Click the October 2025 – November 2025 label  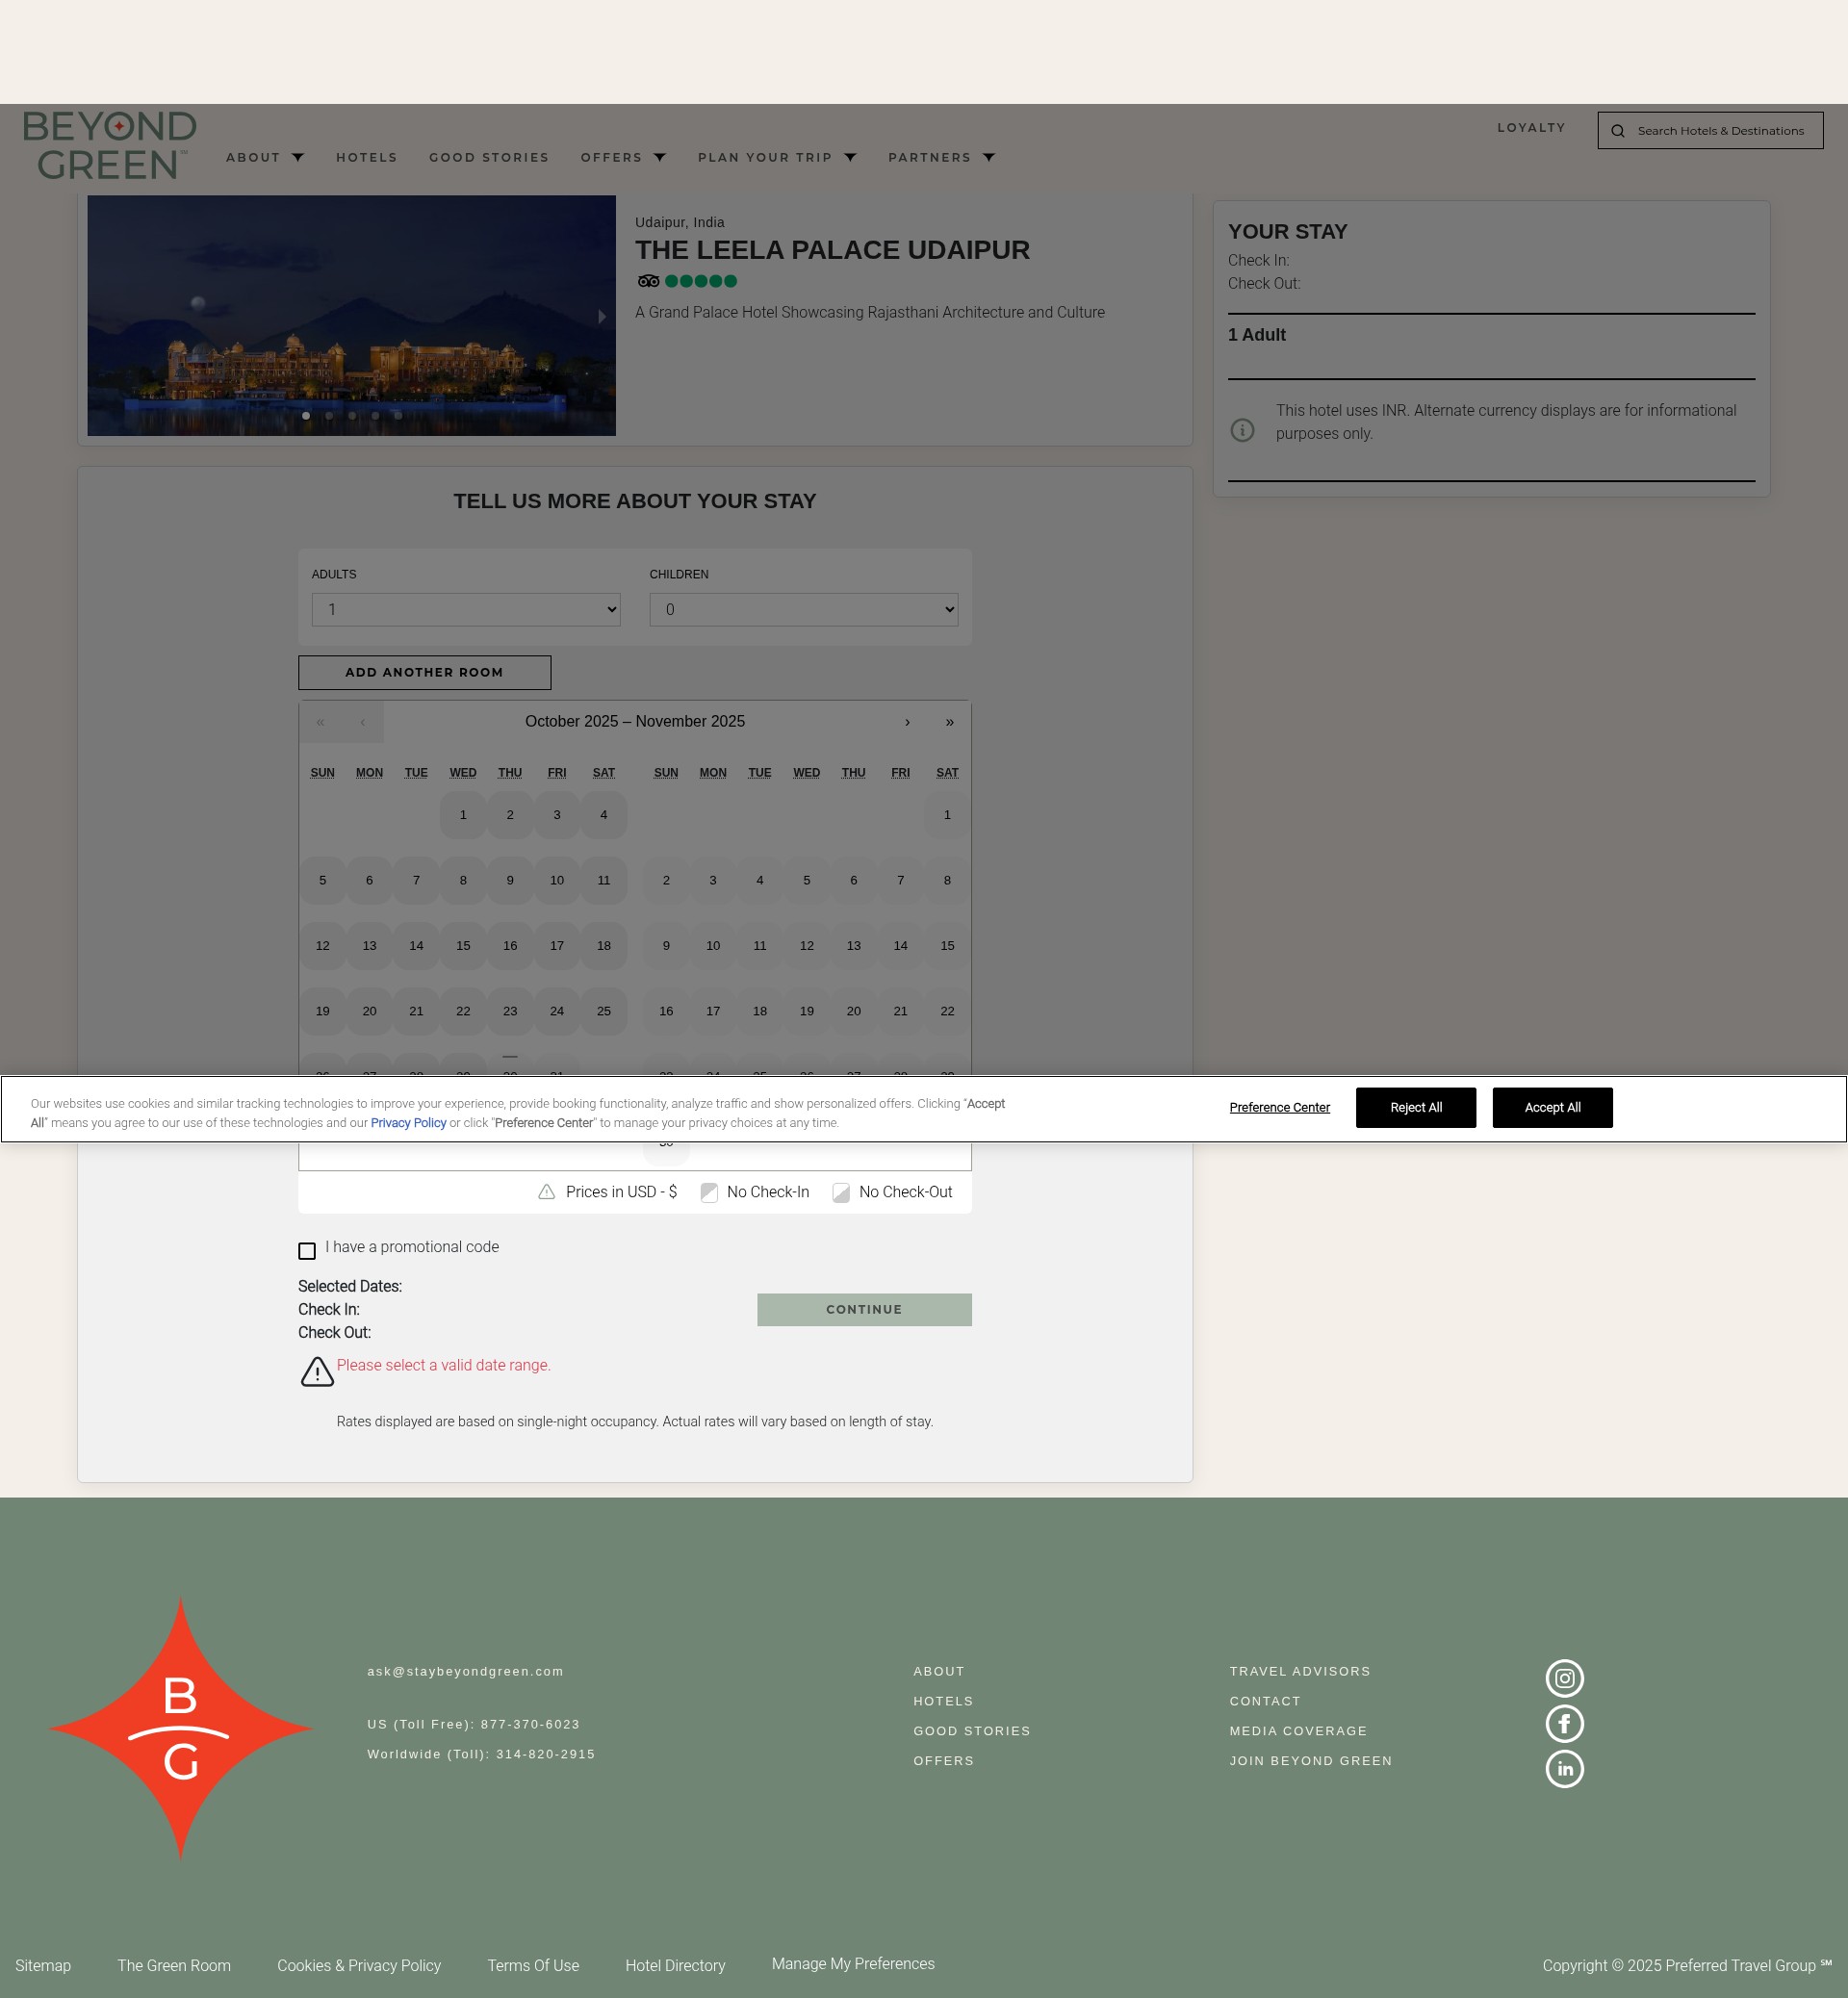pyautogui.click(x=635, y=722)
